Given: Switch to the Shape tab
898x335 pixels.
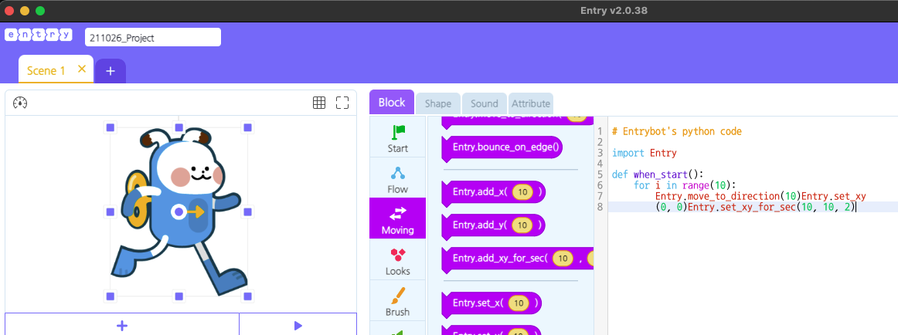Looking at the screenshot, I should (438, 104).
